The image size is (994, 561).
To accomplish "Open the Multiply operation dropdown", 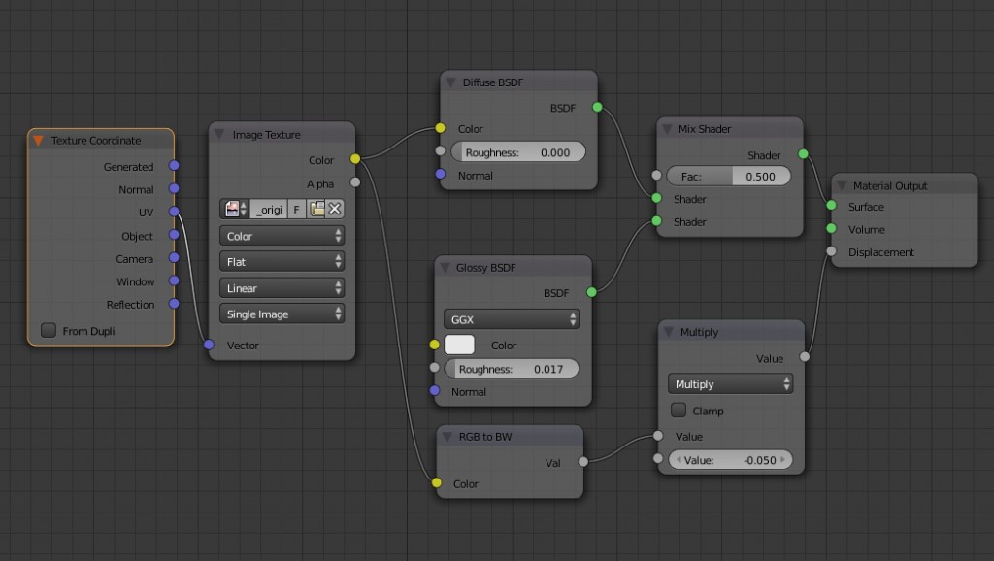I will 730,384.
